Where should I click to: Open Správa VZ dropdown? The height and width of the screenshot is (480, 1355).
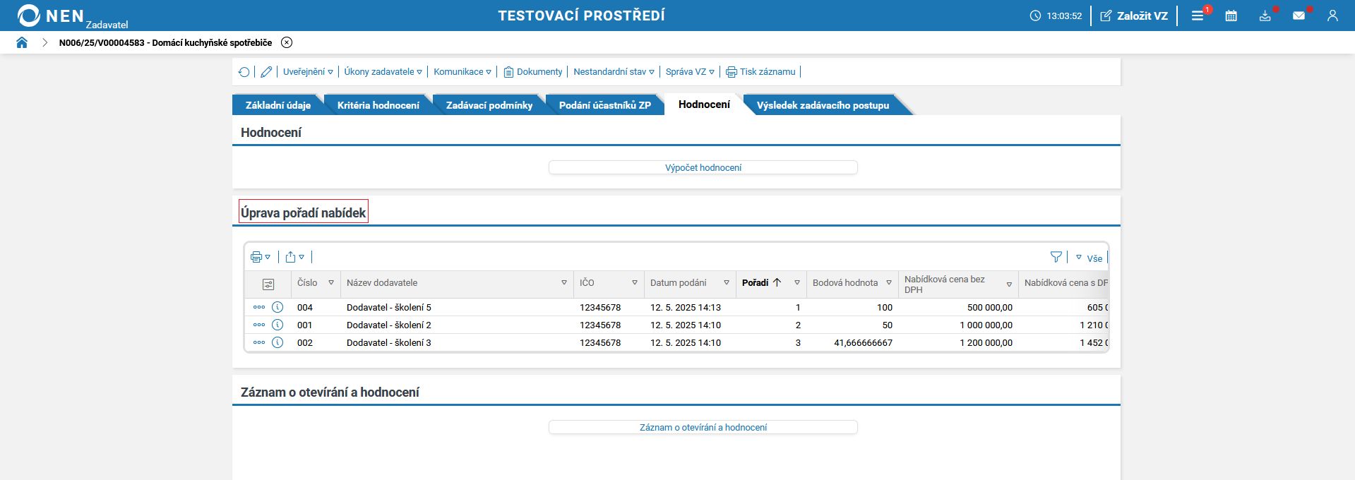point(690,72)
